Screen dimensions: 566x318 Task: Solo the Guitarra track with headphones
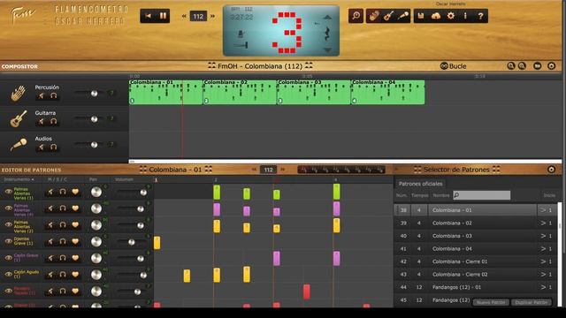[54, 122]
